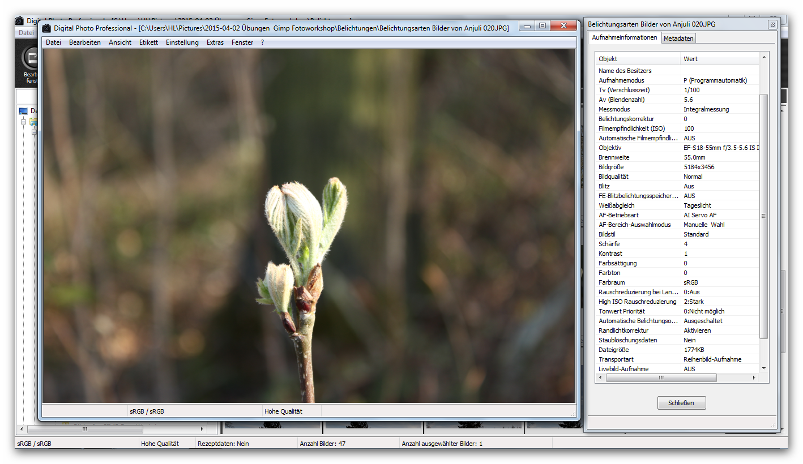Click the folder tree horizontal scroll-left arrow
Screen dimensions: 803x464
(x=22, y=429)
